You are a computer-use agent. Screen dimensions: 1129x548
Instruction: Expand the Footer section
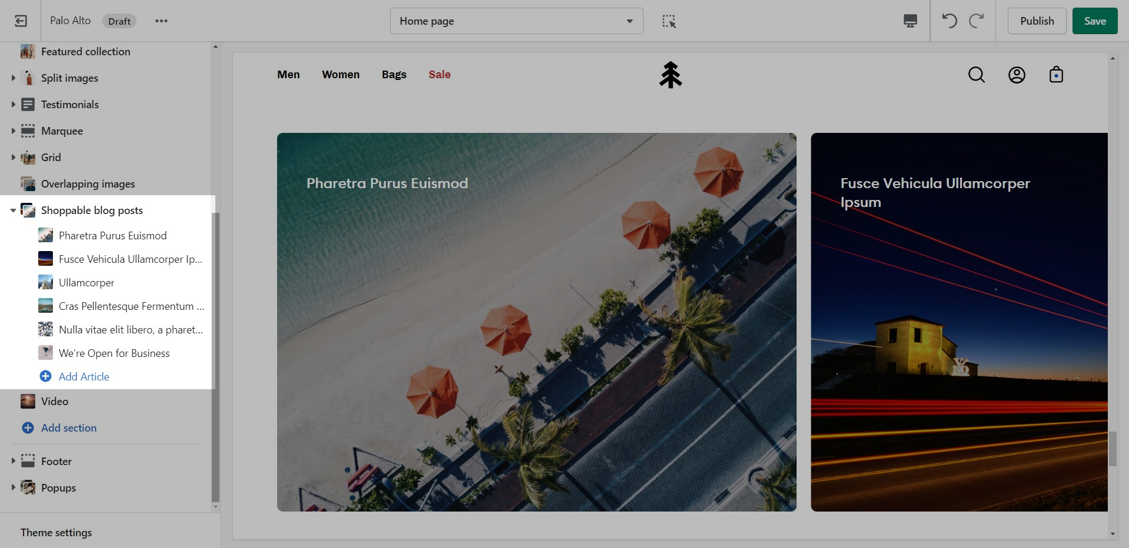coord(13,462)
